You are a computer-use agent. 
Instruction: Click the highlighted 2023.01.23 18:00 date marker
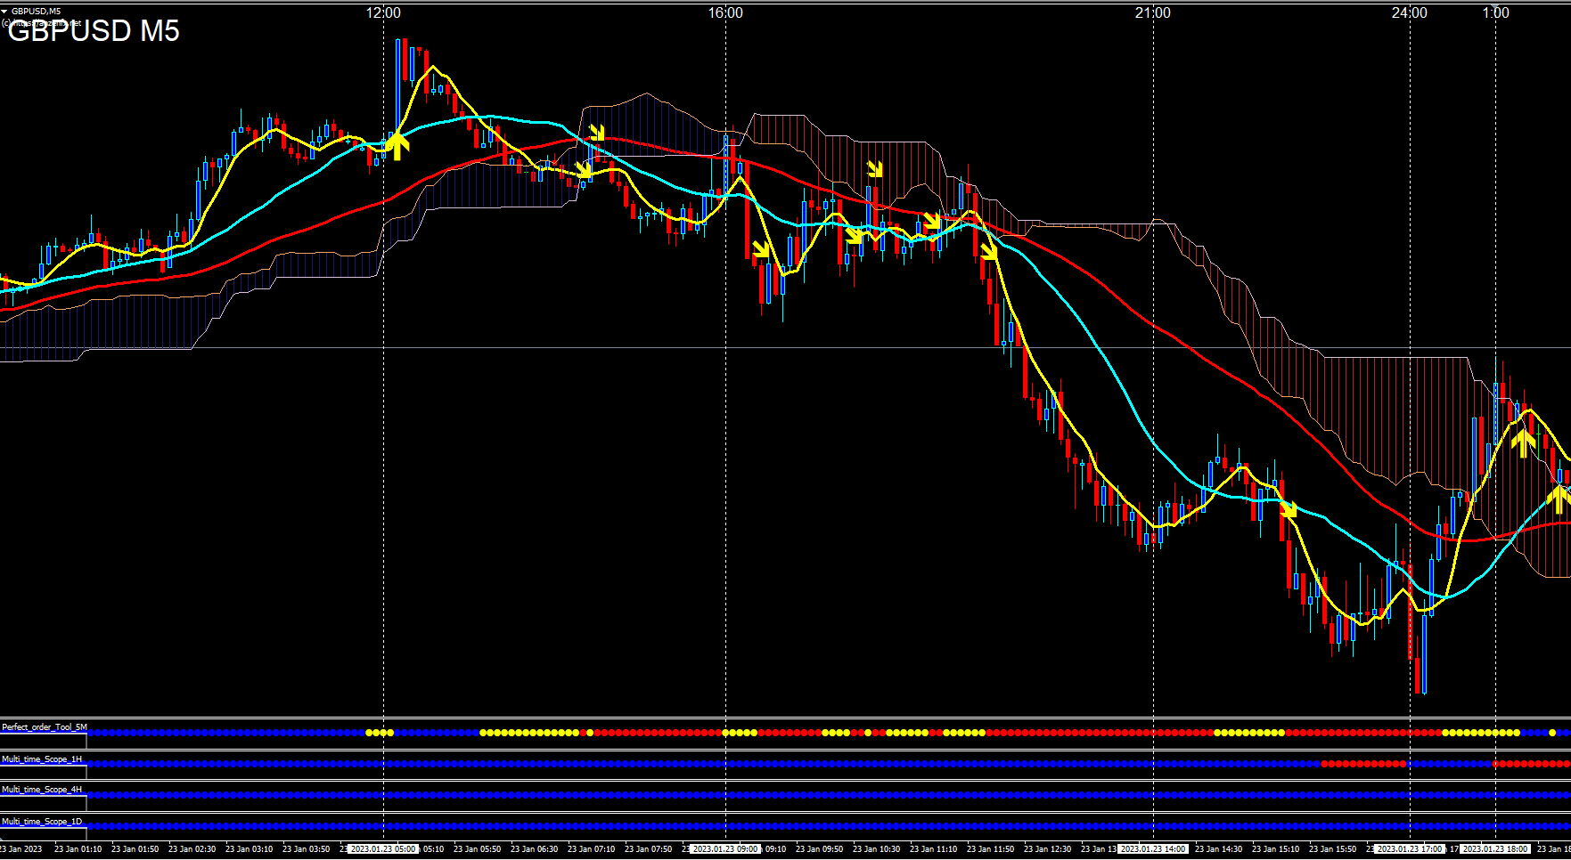point(1495,849)
